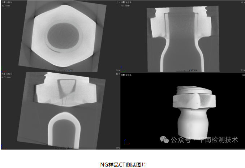The image size is (245, 168).
Task: Click the 3D view label
Action: pos(244,75)
